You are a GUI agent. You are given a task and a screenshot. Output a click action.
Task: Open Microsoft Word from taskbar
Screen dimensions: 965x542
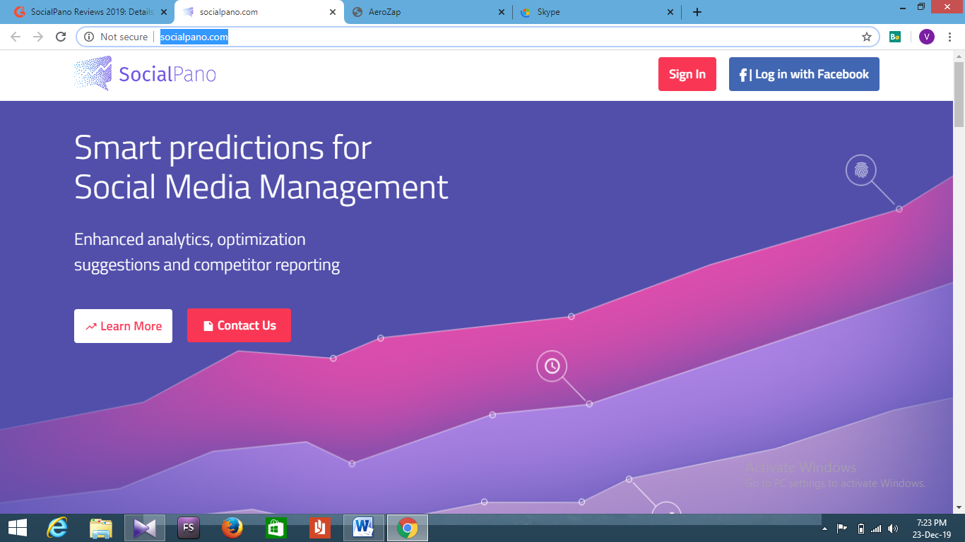click(x=364, y=528)
